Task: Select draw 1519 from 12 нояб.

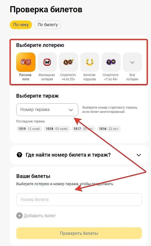Action: [x=29, y=129]
